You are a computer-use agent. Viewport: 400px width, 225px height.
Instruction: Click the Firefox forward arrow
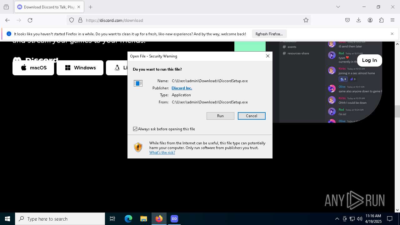click(x=19, y=20)
